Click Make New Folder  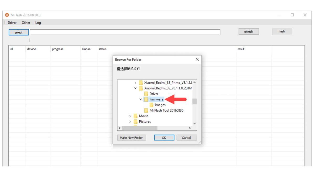pyautogui.click(x=131, y=138)
